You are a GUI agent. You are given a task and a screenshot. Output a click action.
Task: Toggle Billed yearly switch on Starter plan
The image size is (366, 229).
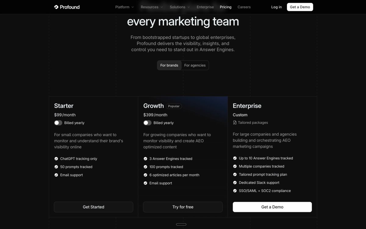[58, 123]
